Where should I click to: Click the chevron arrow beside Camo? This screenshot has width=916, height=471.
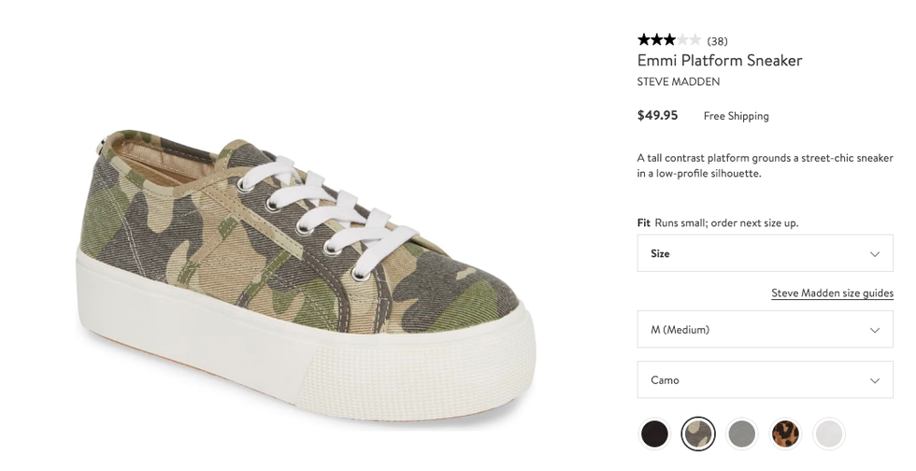click(875, 380)
